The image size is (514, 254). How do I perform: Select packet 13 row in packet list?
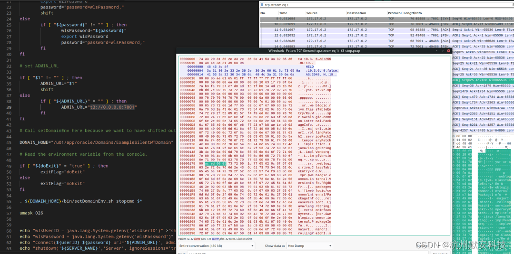pos(386,41)
